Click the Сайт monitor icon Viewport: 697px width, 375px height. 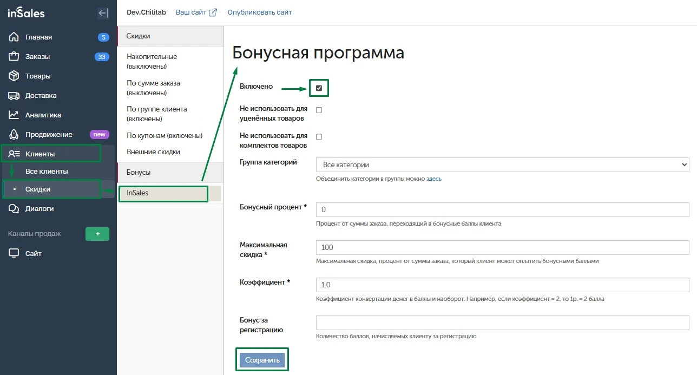[x=14, y=253]
